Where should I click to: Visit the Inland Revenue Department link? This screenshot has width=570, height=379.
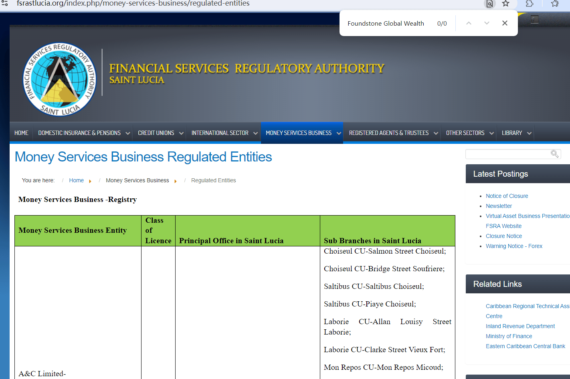pyautogui.click(x=520, y=326)
